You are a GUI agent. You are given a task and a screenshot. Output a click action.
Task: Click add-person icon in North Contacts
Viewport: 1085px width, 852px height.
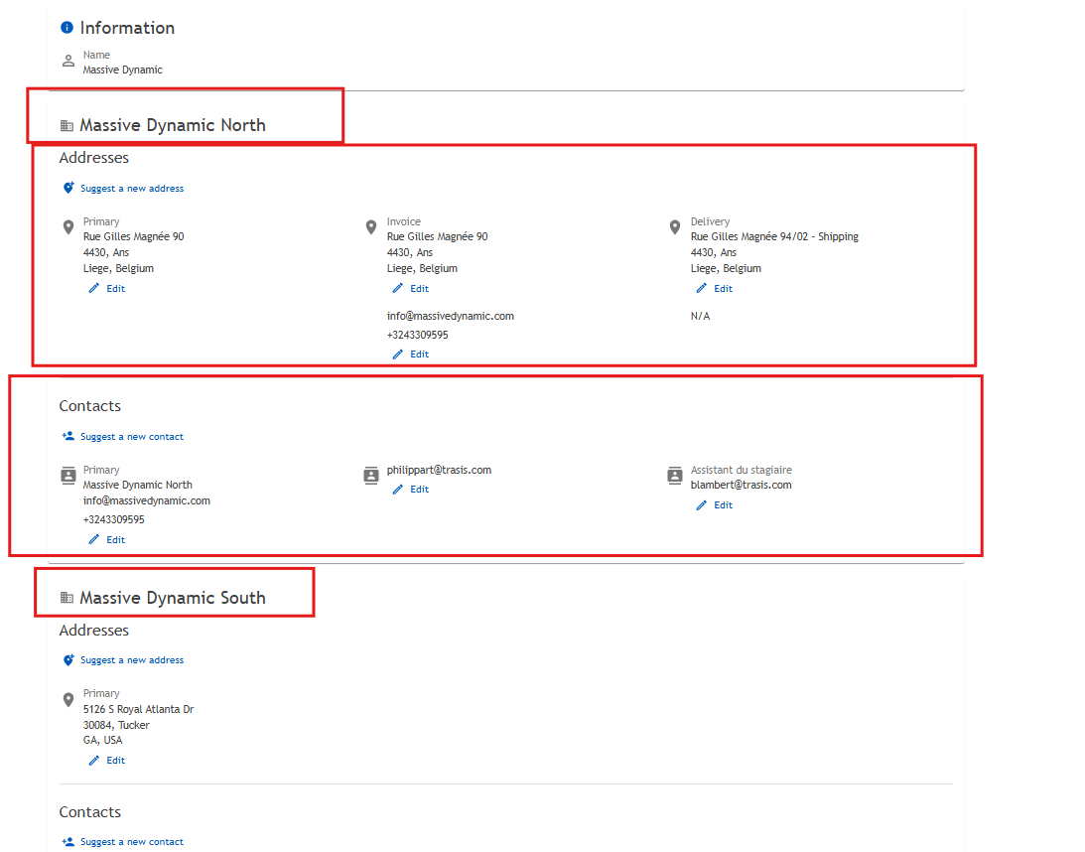(x=68, y=436)
